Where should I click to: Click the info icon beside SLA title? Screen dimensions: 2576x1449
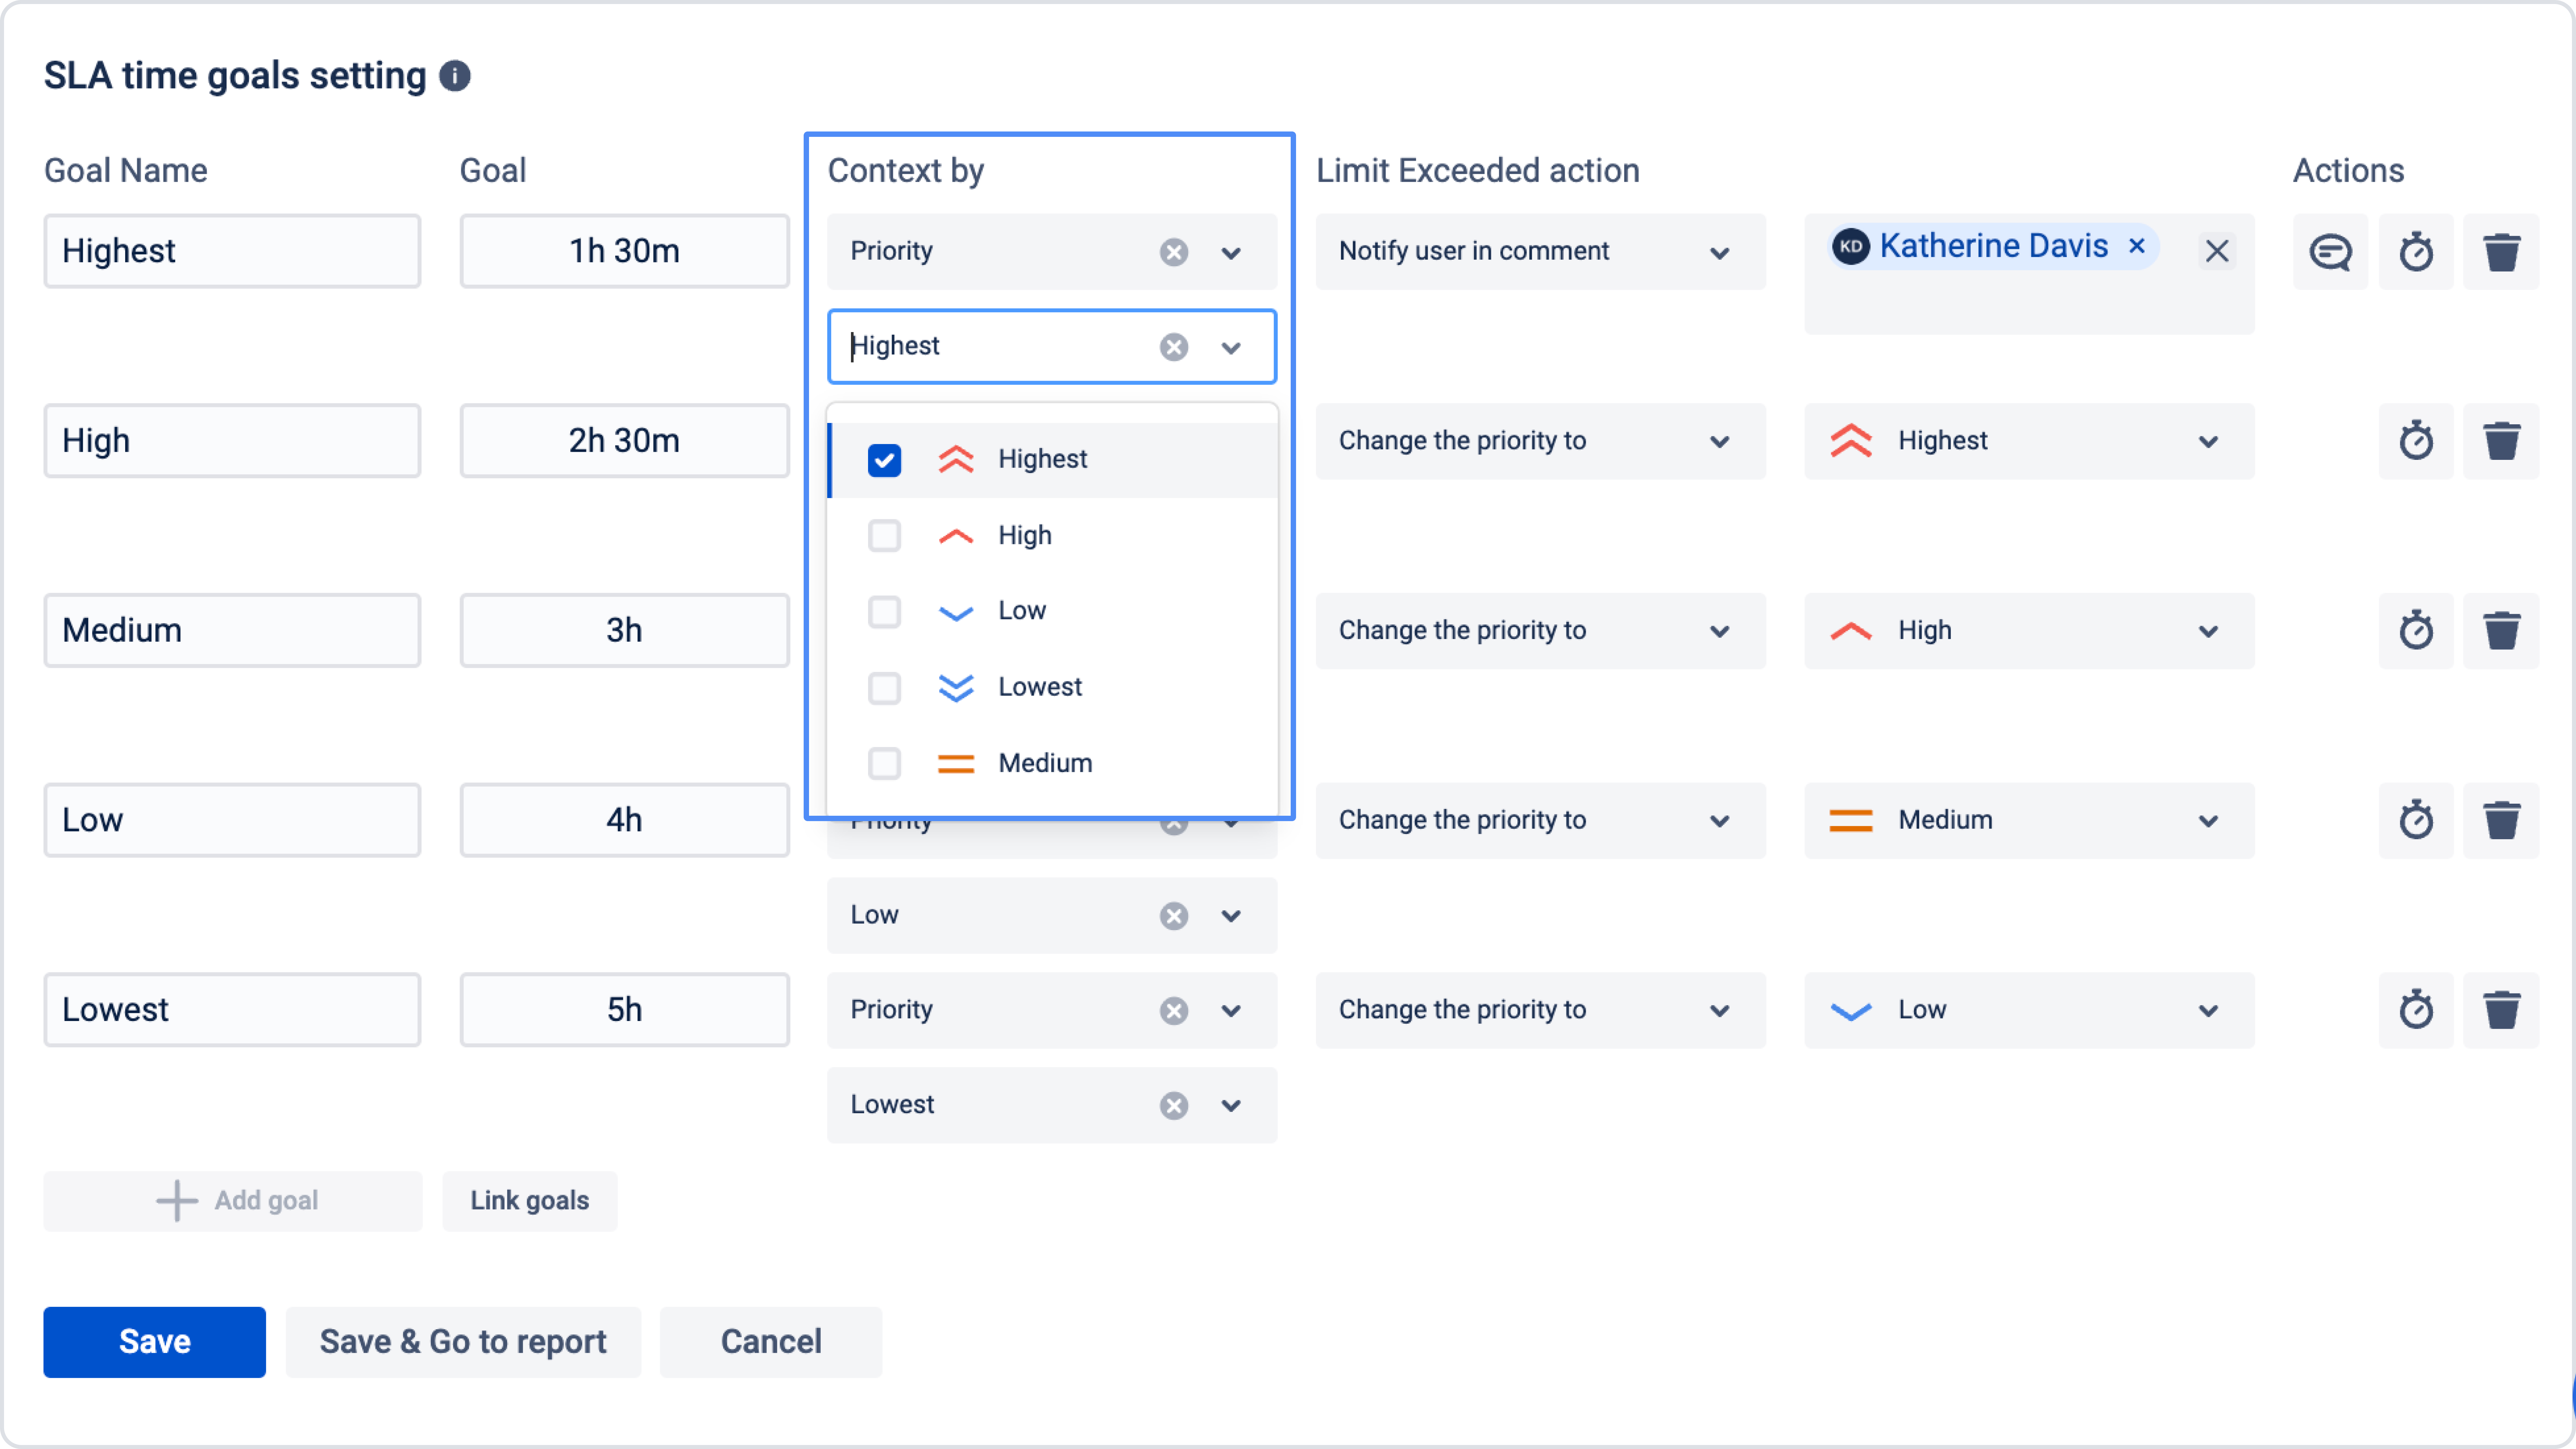click(x=455, y=76)
